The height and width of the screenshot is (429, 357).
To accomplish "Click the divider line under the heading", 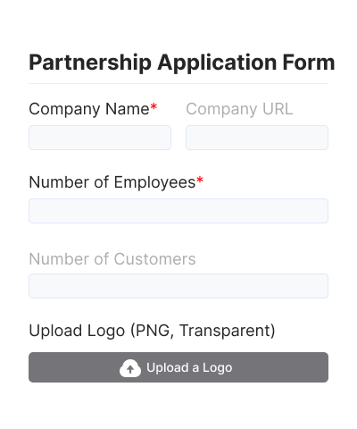I will click(x=178, y=84).
